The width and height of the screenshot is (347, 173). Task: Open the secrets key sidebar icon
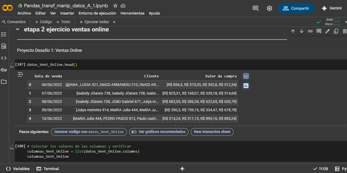coord(4,70)
